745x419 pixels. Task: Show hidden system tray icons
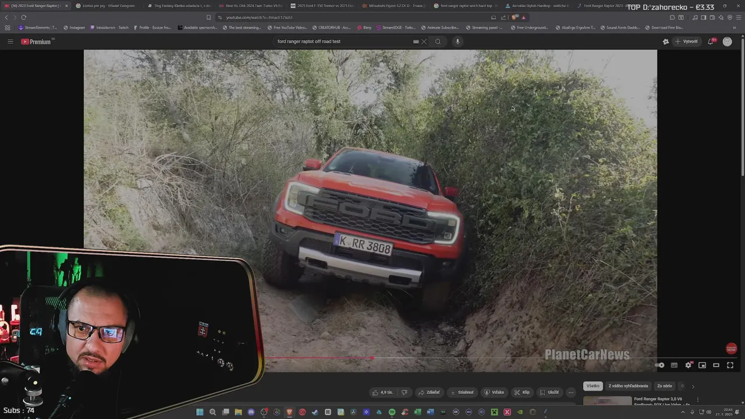(684, 412)
